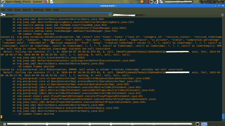225x126 pixels.
Task: Click the root@mail:~ title bar
Action: click(x=109, y=6)
